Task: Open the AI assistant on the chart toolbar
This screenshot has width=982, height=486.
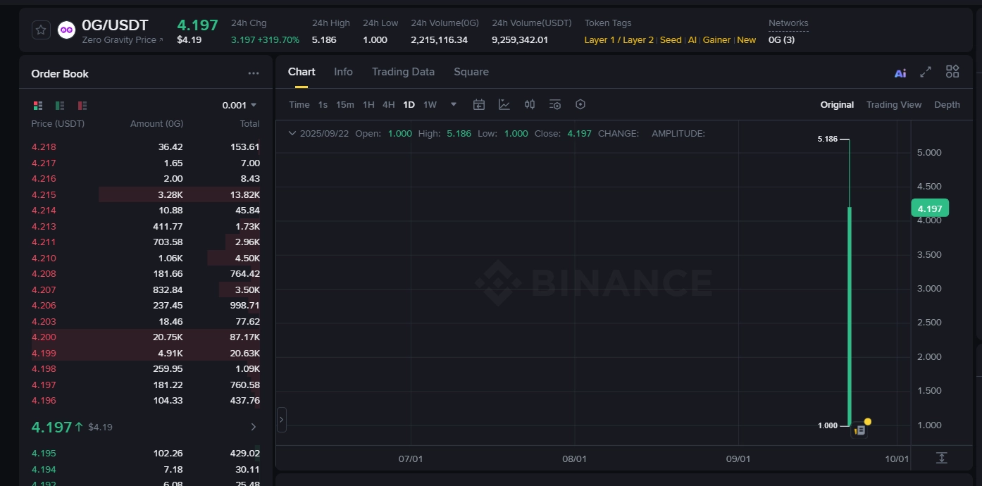Action: coord(900,71)
